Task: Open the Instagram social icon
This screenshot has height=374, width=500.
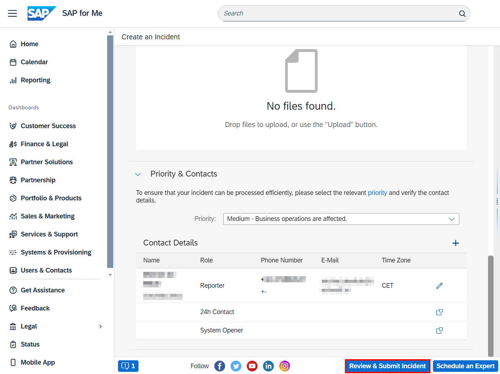Action: coord(285,366)
